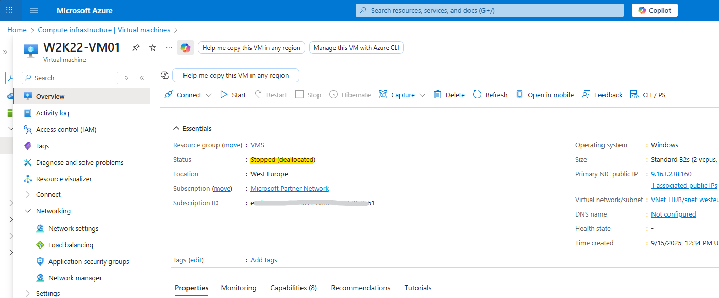Click the Stop command in toolbar
Viewport: 719px width, 298px height.
tap(308, 95)
